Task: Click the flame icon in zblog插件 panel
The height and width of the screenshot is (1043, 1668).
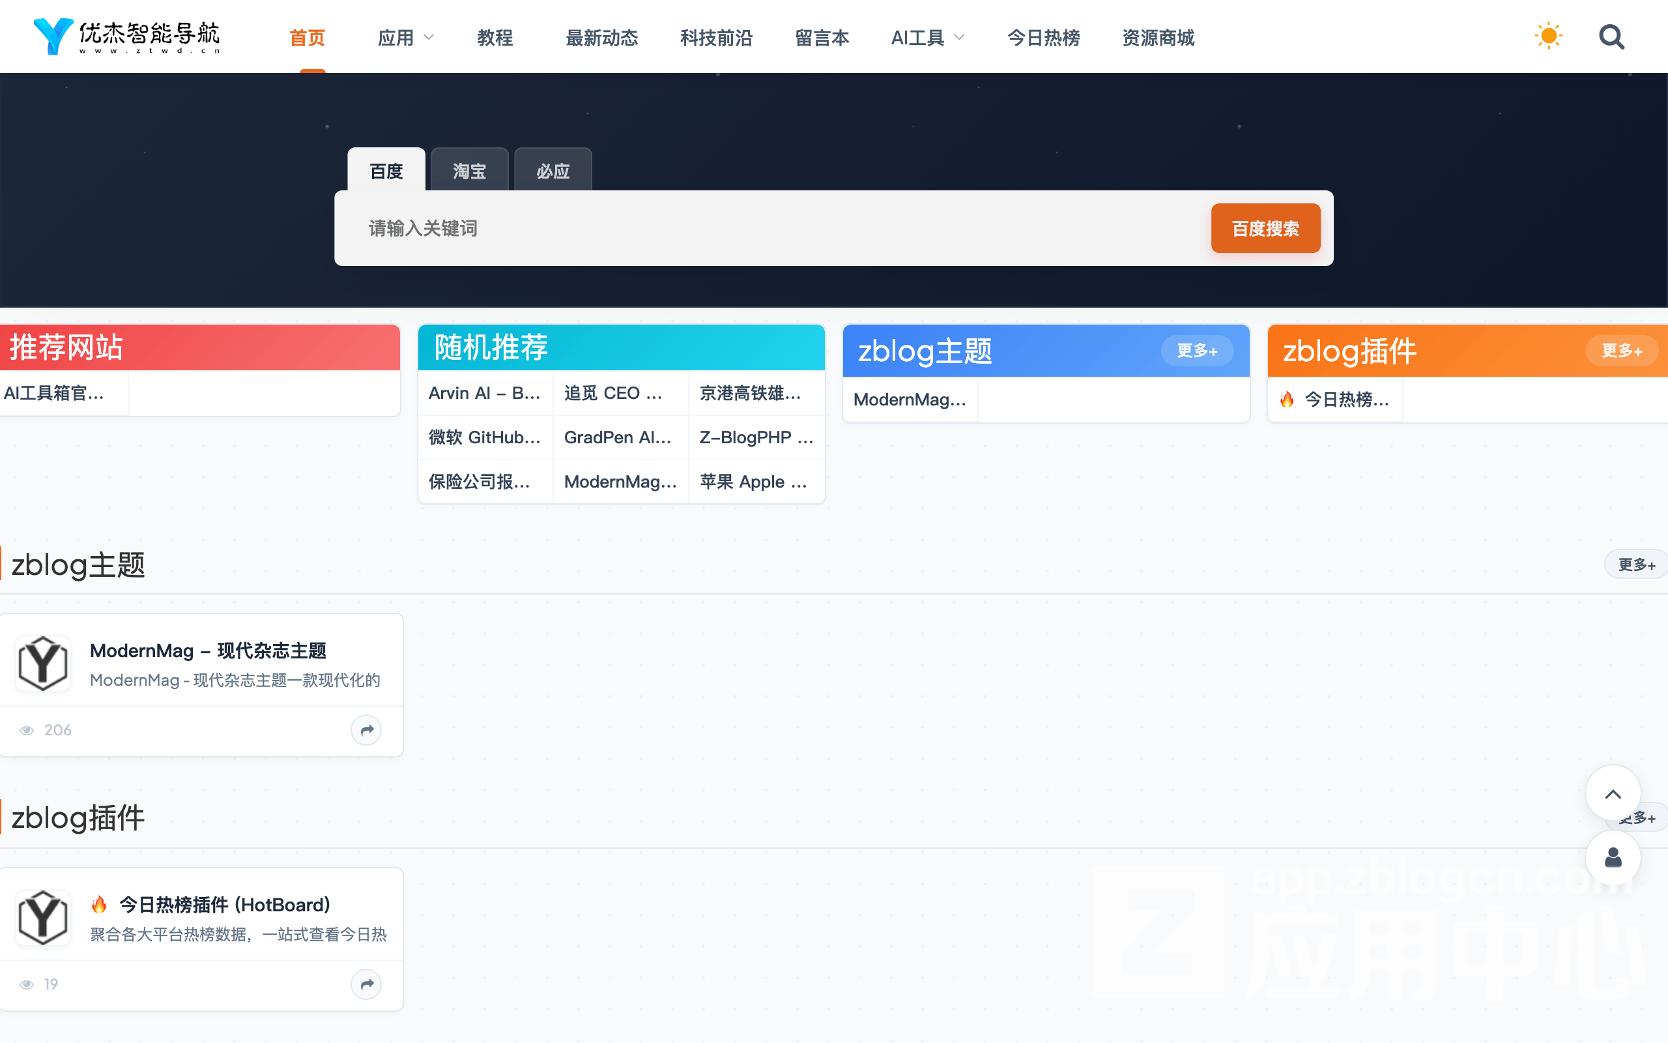Action: [1287, 400]
